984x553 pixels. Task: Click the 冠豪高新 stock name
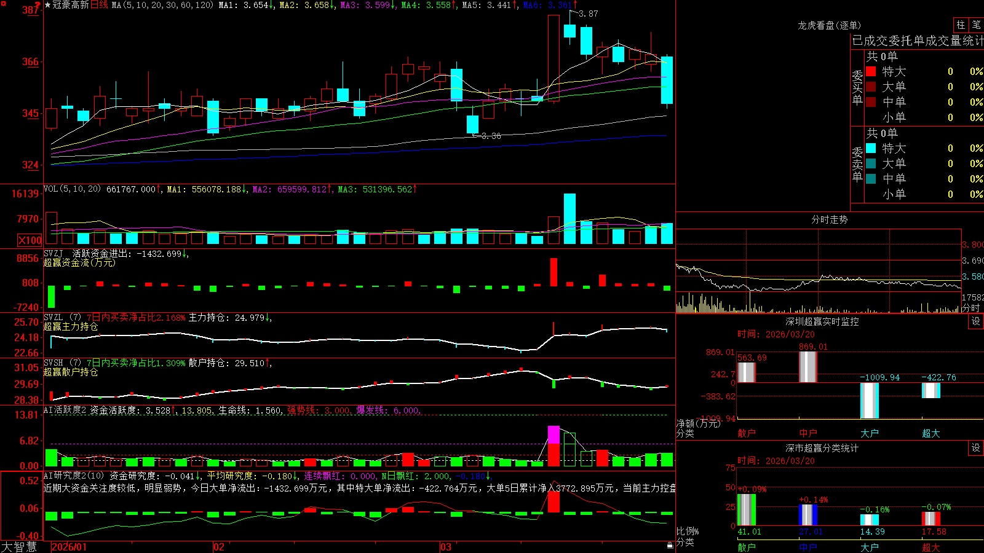[x=71, y=5]
